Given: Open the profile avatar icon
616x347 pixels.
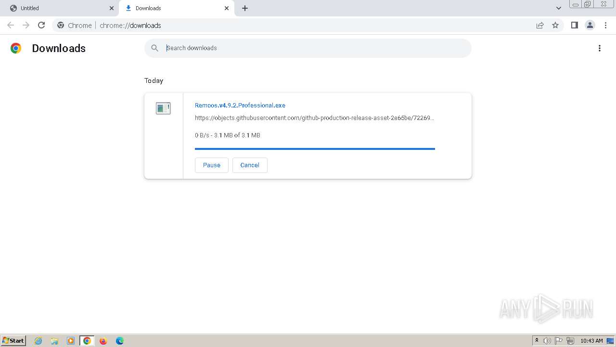Looking at the screenshot, I should (590, 25).
